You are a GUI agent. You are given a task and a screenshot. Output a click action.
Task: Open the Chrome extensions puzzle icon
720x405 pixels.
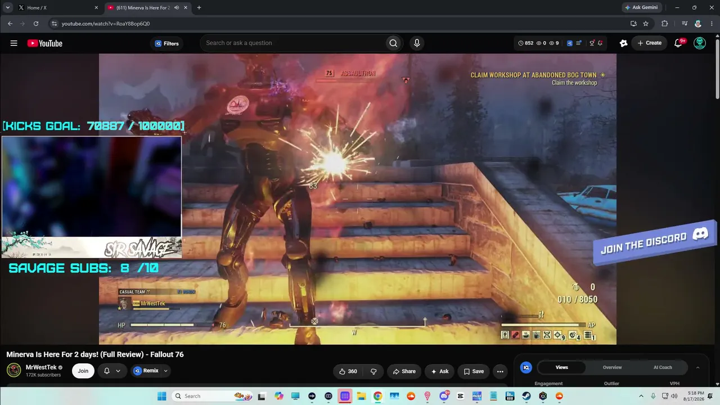point(664,24)
